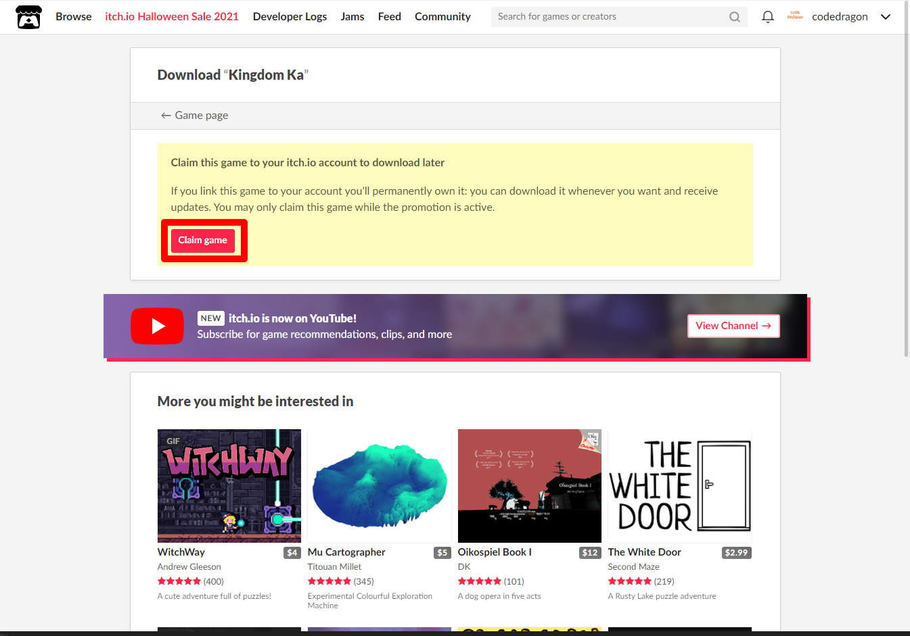Click the codedragon avatar image
Viewport: 910px width, 636px height.
tap(795, 16)
